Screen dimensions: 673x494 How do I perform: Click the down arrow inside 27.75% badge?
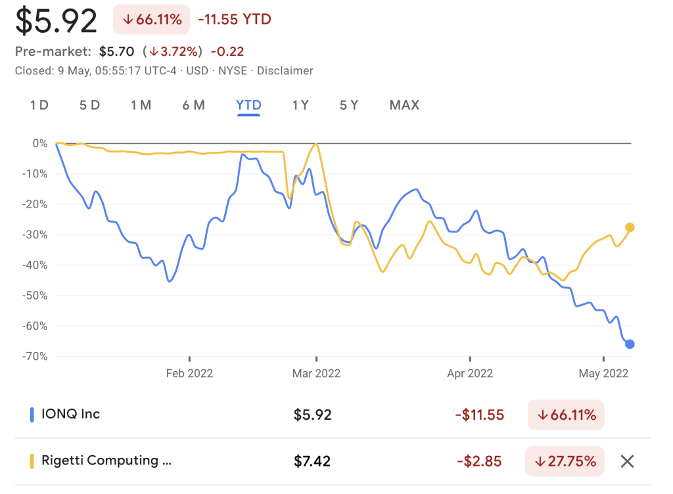[542, 460]
